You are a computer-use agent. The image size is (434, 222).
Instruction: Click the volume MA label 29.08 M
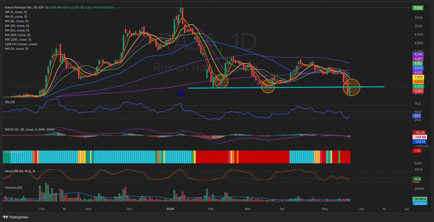[x=420, y=204]
